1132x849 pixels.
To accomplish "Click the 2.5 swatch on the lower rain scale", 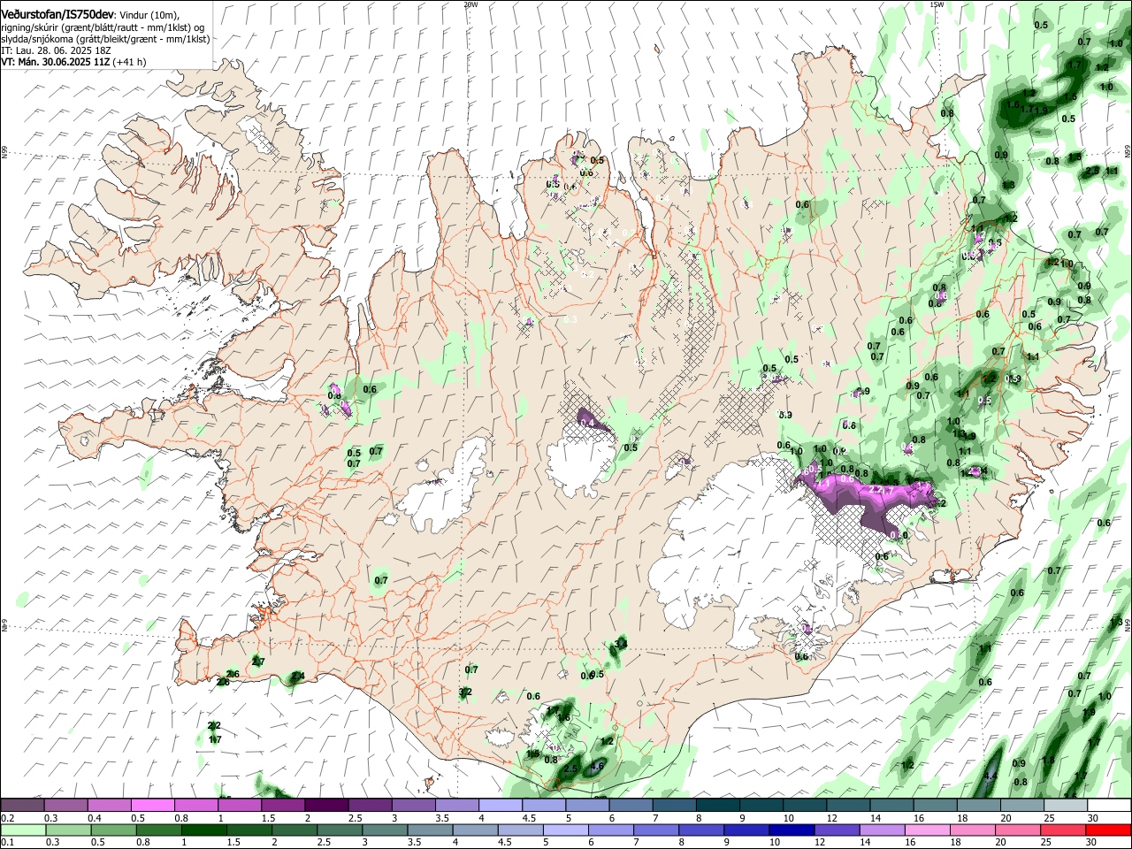I will [339, 830].
